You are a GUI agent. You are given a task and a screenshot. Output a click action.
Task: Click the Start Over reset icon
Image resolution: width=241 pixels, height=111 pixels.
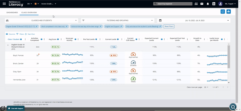tap(30, 34)
